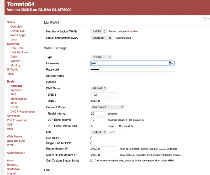
Task: Open DHCP Reservation page
Action: click(x=23, y=112)
